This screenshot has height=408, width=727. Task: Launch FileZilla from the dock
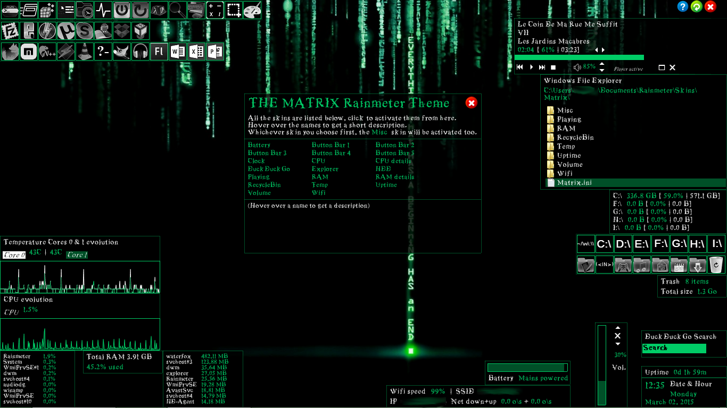click(x=10, y=30)
